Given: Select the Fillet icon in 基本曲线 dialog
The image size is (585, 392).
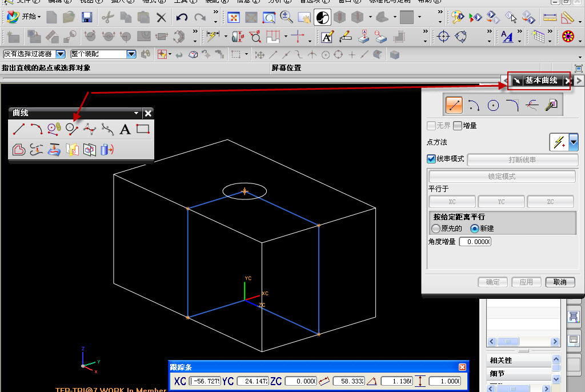Looking at the screenshot, I should coord(512,106).
